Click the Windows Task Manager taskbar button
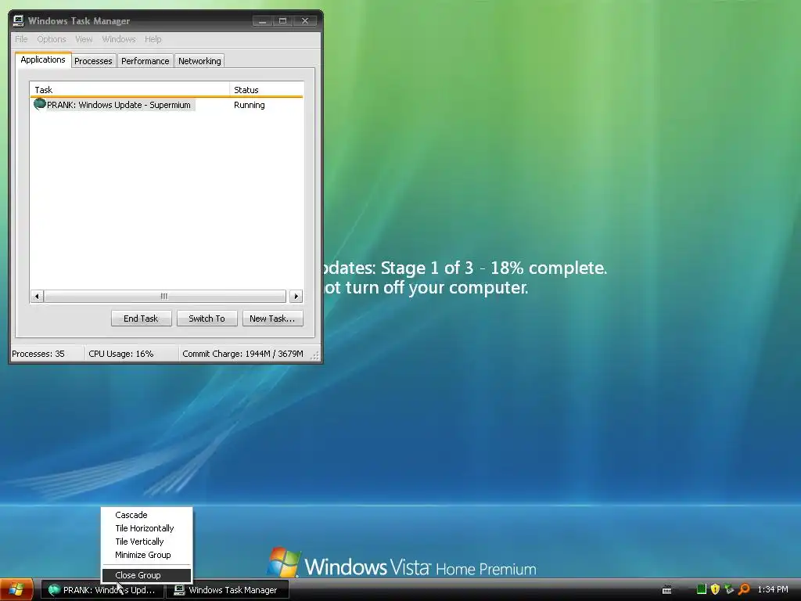Image resolution: width=801 pixels, height=601 pixels. tap(228, 590)
